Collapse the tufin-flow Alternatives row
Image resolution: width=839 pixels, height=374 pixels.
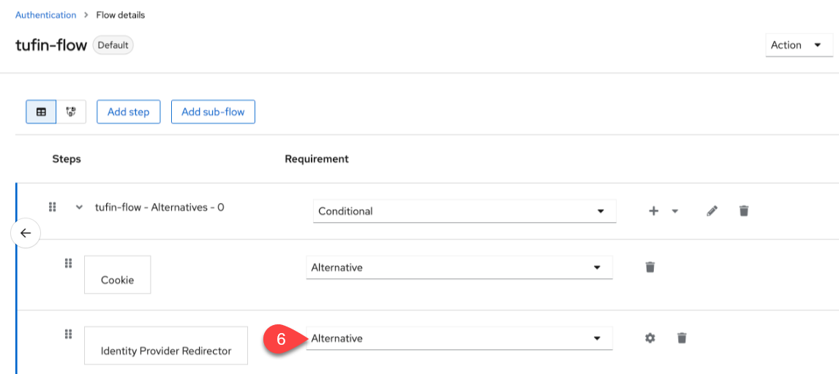pos(79,207)
